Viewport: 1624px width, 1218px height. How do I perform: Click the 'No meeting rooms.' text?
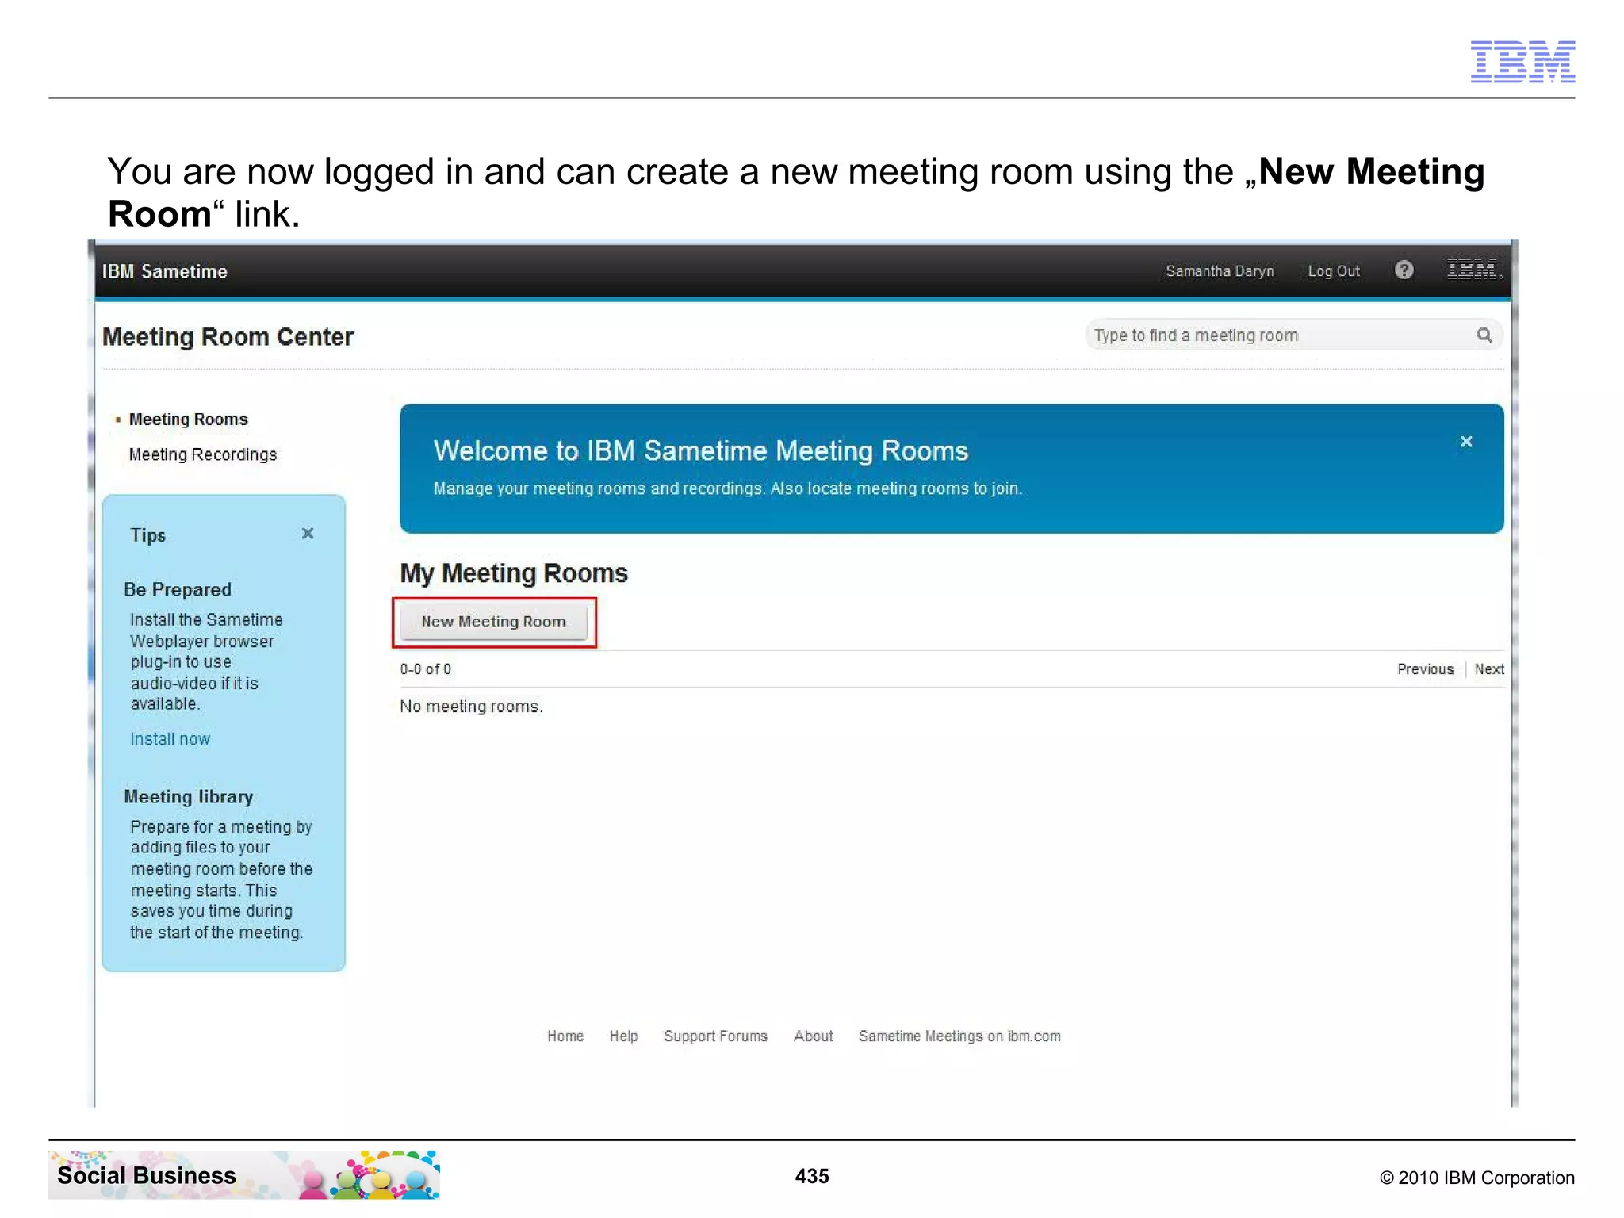[471, 707]
